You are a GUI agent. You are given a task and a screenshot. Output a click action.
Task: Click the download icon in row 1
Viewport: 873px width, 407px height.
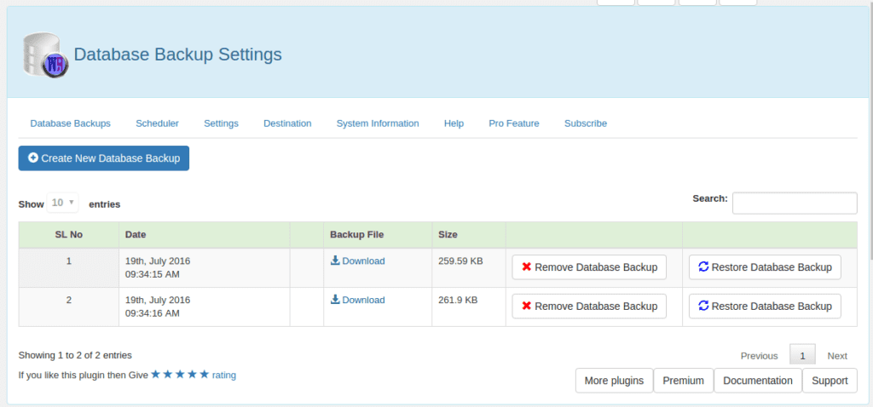tap(335, 261)
